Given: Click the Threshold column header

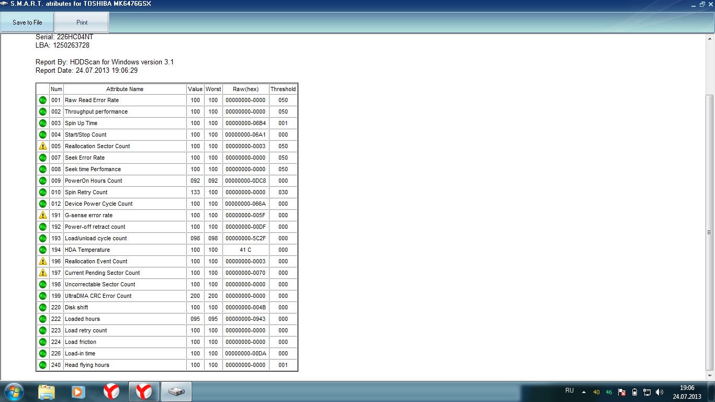Looking at the screenshot, I should tap(283, 89).
